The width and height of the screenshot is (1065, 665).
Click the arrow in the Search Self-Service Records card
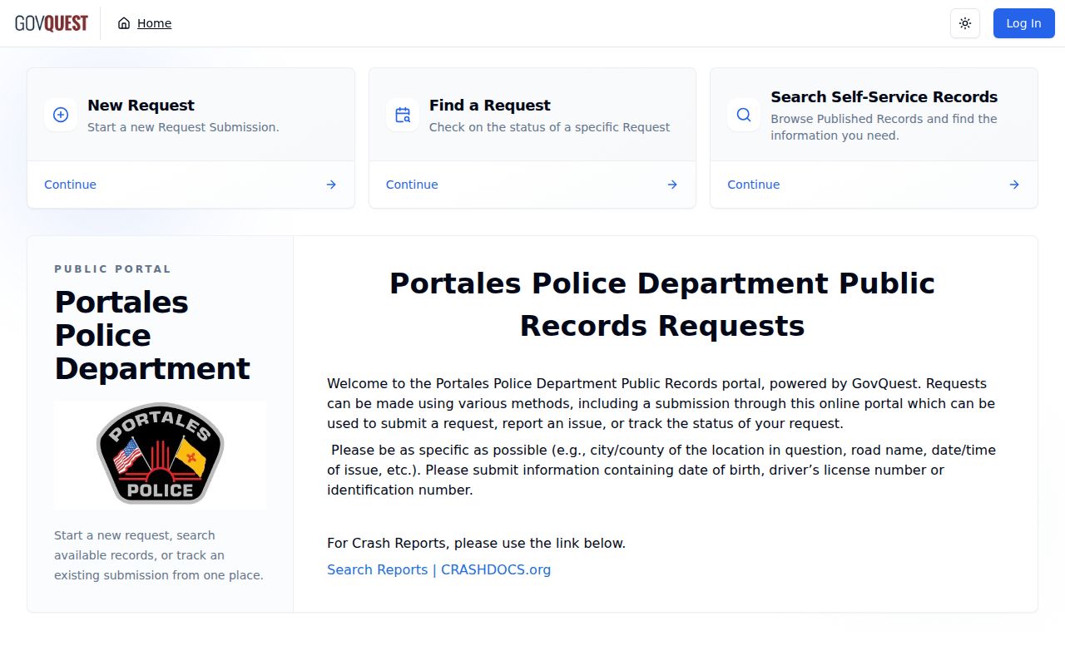click(x=1014, y=185)
